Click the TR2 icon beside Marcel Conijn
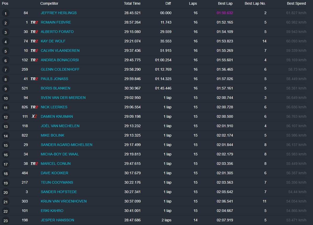Viewport: 313px width, 225px height. click(34, 164)
